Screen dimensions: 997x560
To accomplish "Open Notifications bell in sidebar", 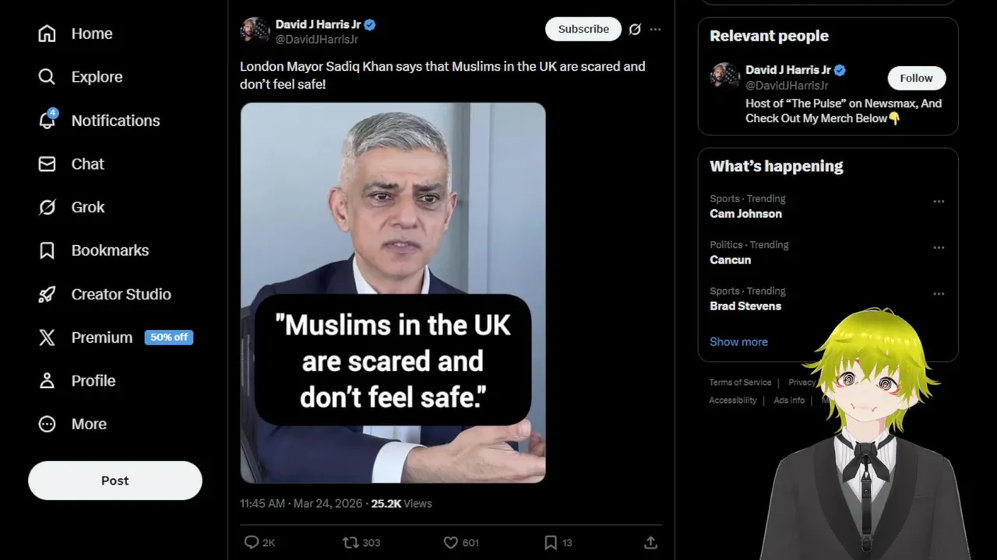I will tap(48, 121).
